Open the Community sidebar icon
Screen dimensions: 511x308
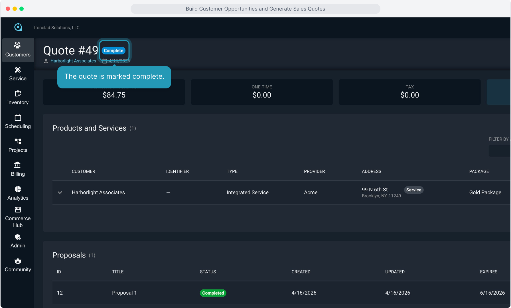(x=18, y=261)
